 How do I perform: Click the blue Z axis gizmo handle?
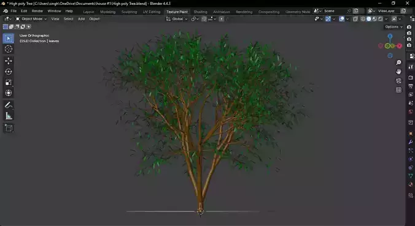click(390, 36)
